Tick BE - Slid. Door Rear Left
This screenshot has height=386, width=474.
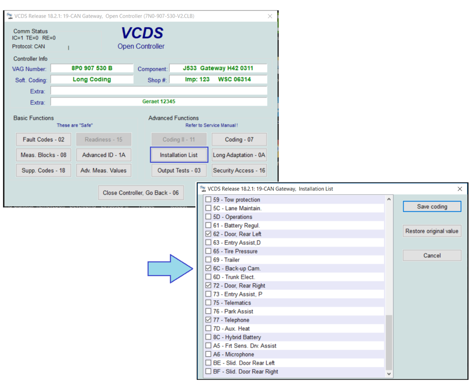[208, 363]
